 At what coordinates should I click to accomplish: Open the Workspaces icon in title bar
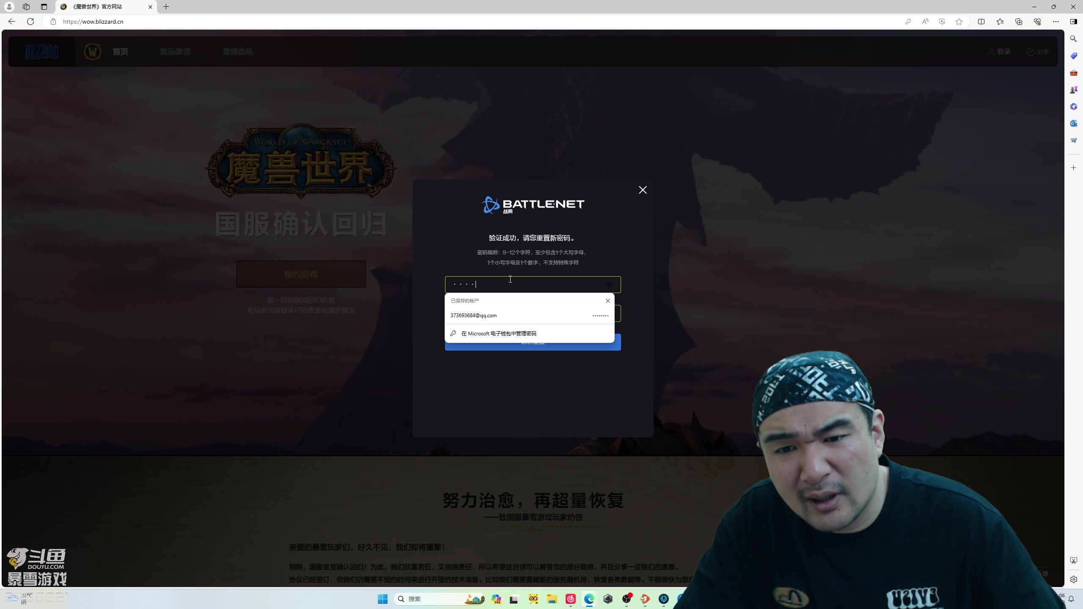(x=26, y=7)
